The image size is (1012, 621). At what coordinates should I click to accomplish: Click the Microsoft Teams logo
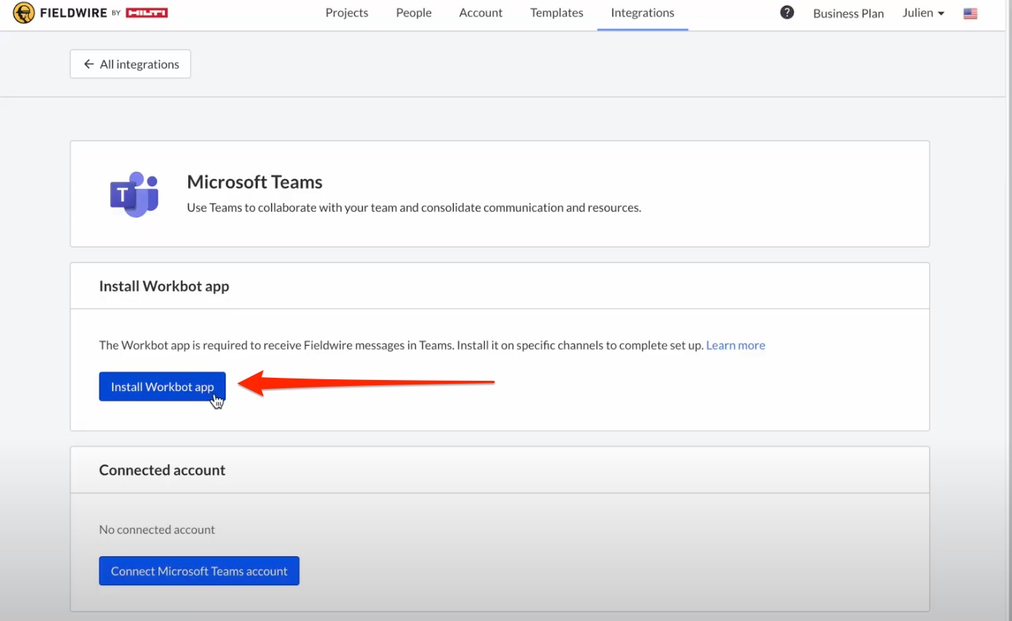(x=135, y=194)
